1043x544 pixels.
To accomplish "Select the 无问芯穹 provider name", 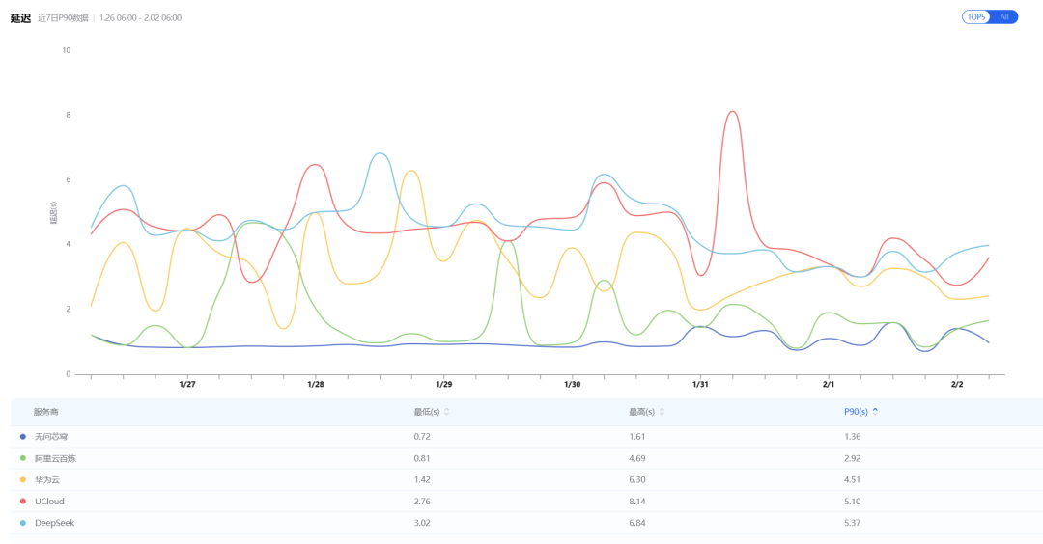I will [51, 437].
